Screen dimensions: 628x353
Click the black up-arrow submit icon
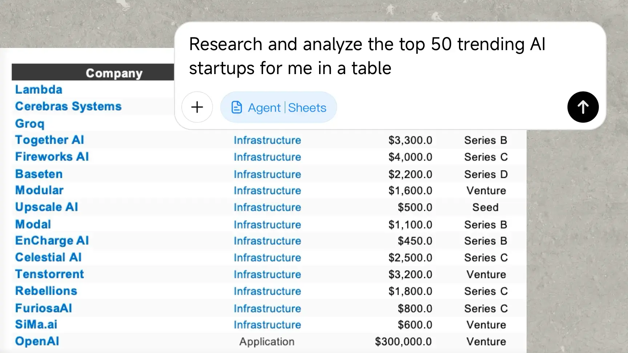tap(583, 107)
